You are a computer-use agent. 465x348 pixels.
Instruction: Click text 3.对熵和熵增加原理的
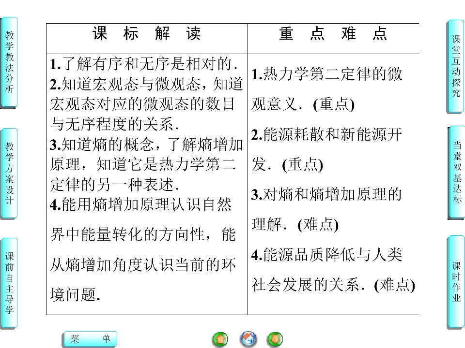[326, 194]
